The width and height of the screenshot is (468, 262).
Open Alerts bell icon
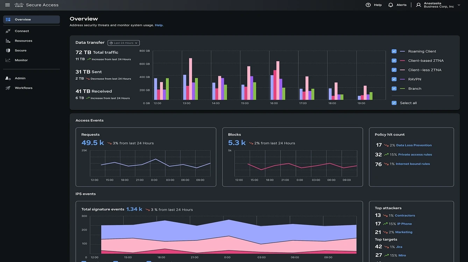tap(391, 5)
